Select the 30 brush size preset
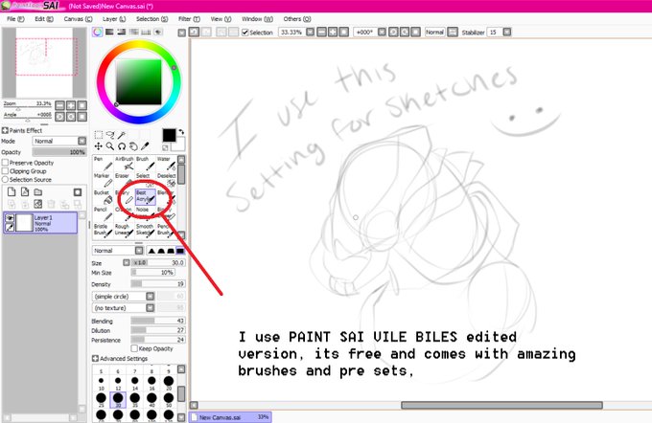The width and height of the screenshot is (652, 423). tap(118, 399)
